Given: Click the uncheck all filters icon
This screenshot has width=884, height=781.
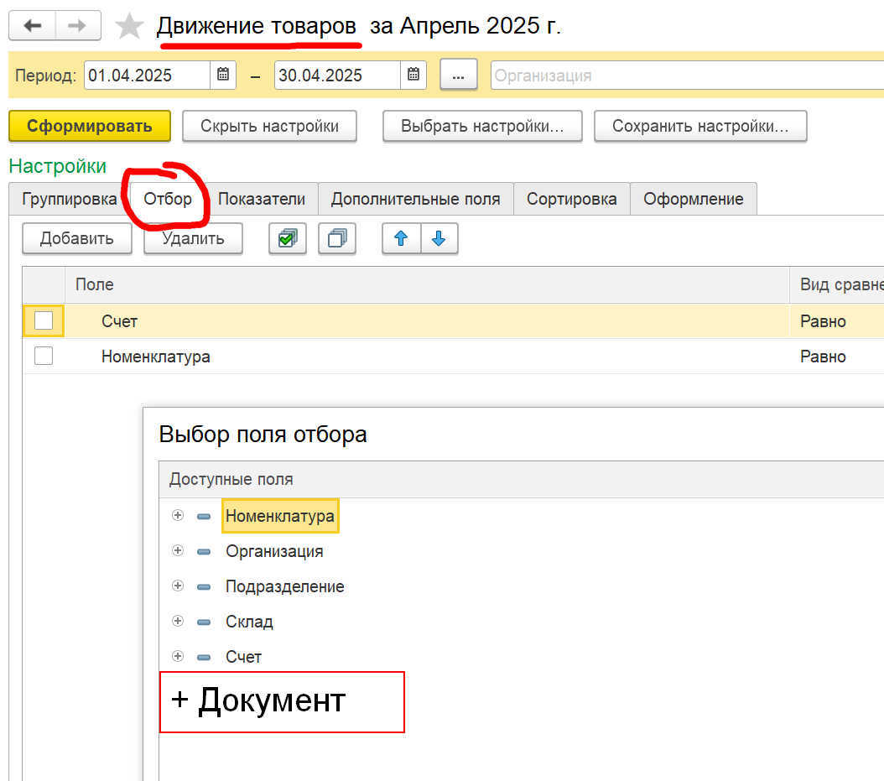Looking at the screenshot, I should pyautogui.click(x=337, y=238).
